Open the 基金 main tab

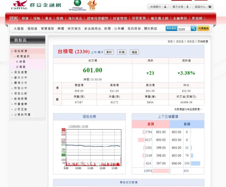tap(48, 19)
